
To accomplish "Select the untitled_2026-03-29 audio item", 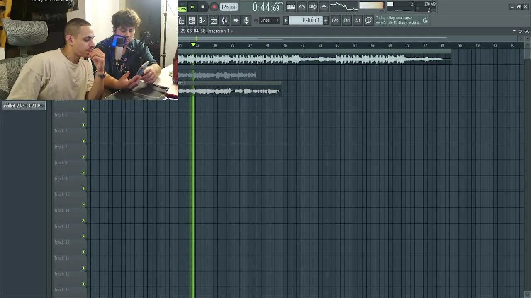I will click(23, 106).
